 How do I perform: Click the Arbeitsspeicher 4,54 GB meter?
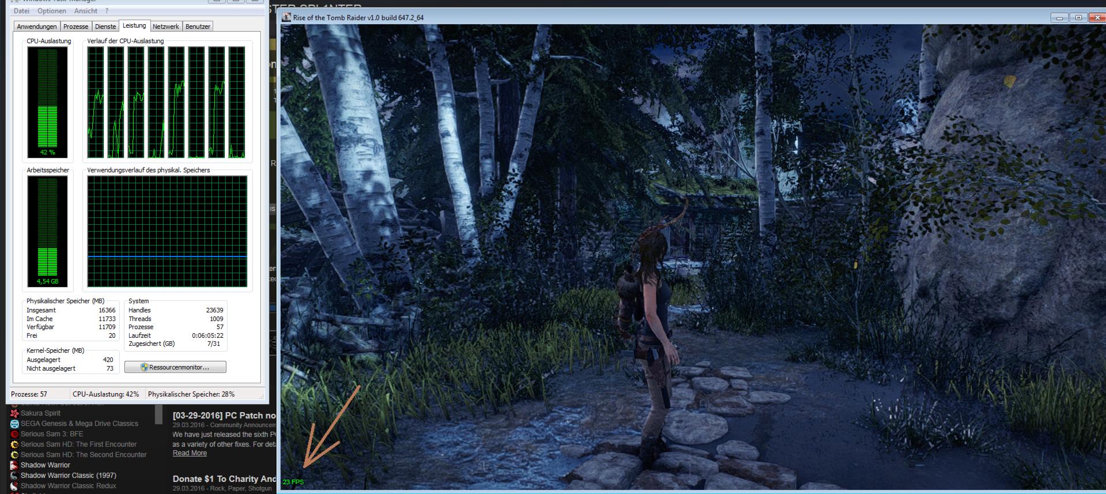click(x=47, y=231)
